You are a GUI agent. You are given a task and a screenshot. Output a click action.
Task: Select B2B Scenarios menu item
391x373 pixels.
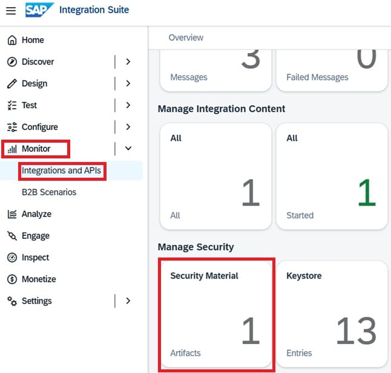(49, 192)
